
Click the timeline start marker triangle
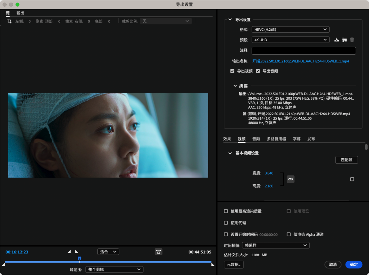coord(3,265)
